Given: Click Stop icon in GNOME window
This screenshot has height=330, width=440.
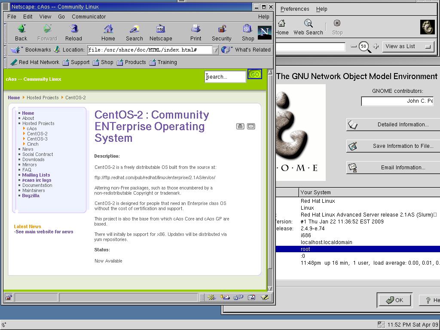Looking at the screenshot, I should point(337,27).
